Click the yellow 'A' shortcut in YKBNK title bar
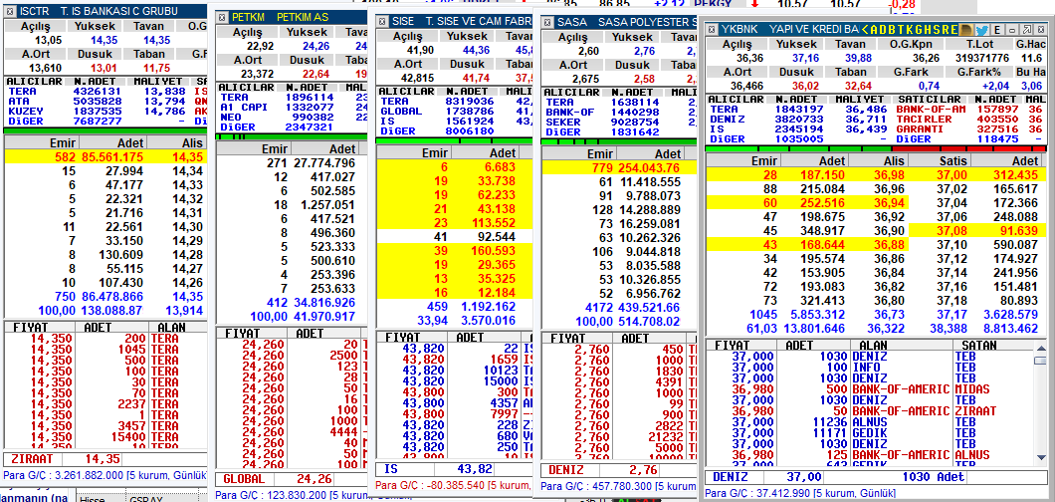1055x502 pixels. (x=874, y=30)
